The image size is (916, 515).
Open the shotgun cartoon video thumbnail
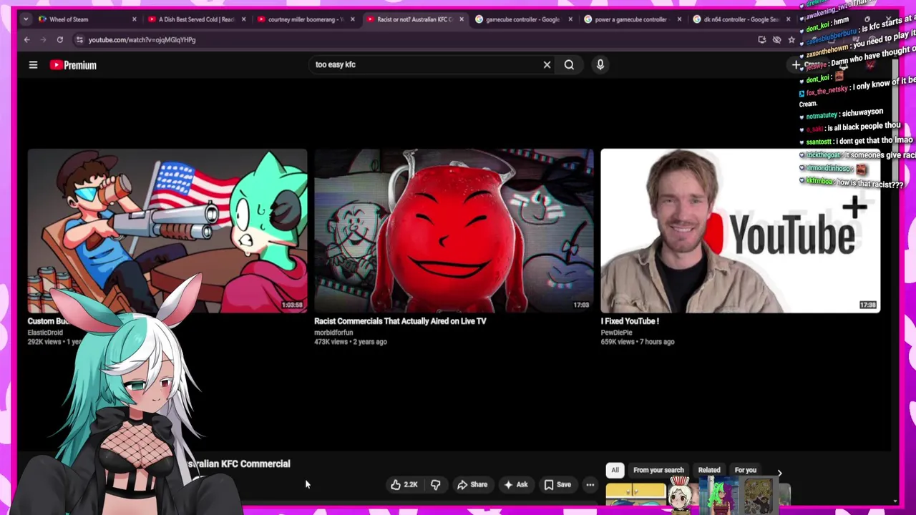[167, 230]
